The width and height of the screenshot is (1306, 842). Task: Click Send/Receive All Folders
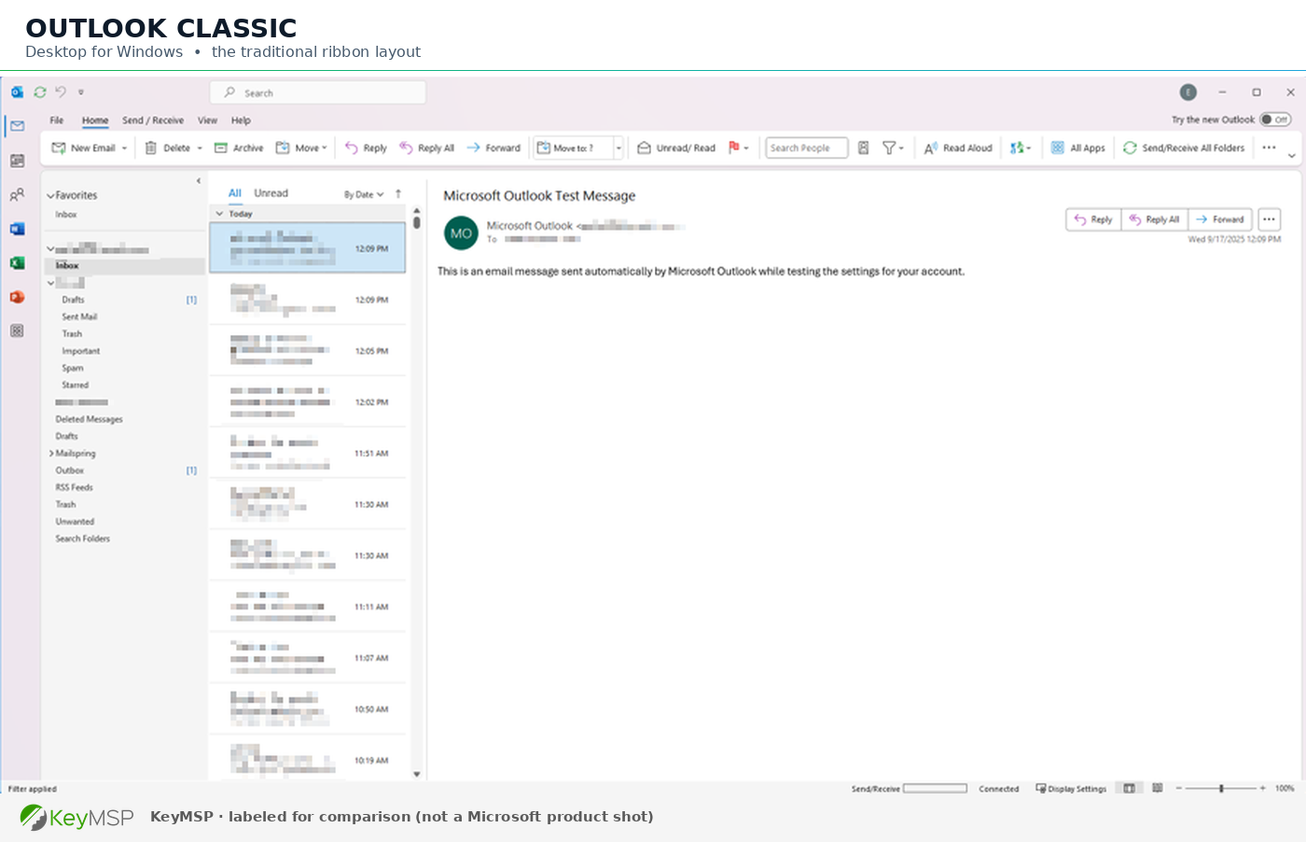1184,147
